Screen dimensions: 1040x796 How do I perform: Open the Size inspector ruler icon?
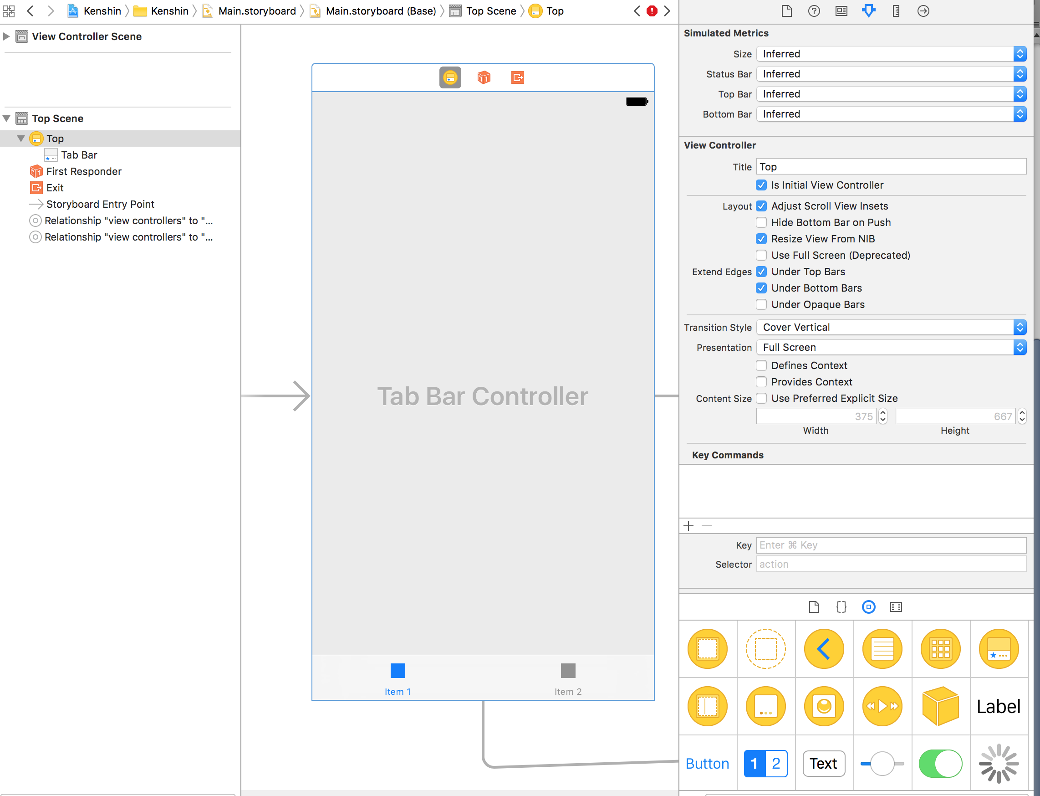point(896,10)
